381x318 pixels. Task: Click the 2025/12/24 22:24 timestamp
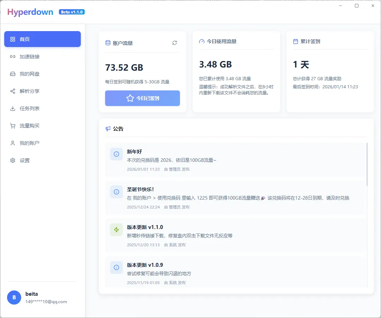click(143, 207)
